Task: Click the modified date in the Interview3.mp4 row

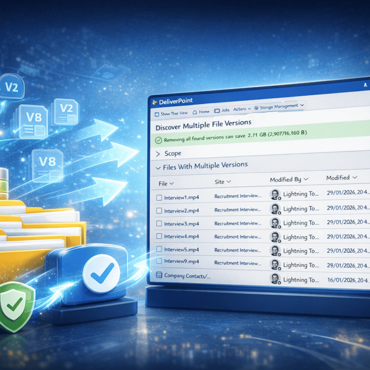Action: click(x=348, y=222)
